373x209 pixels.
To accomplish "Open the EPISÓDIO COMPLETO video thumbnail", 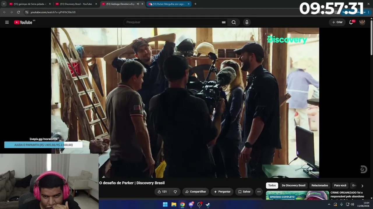I will click(297, 196).
